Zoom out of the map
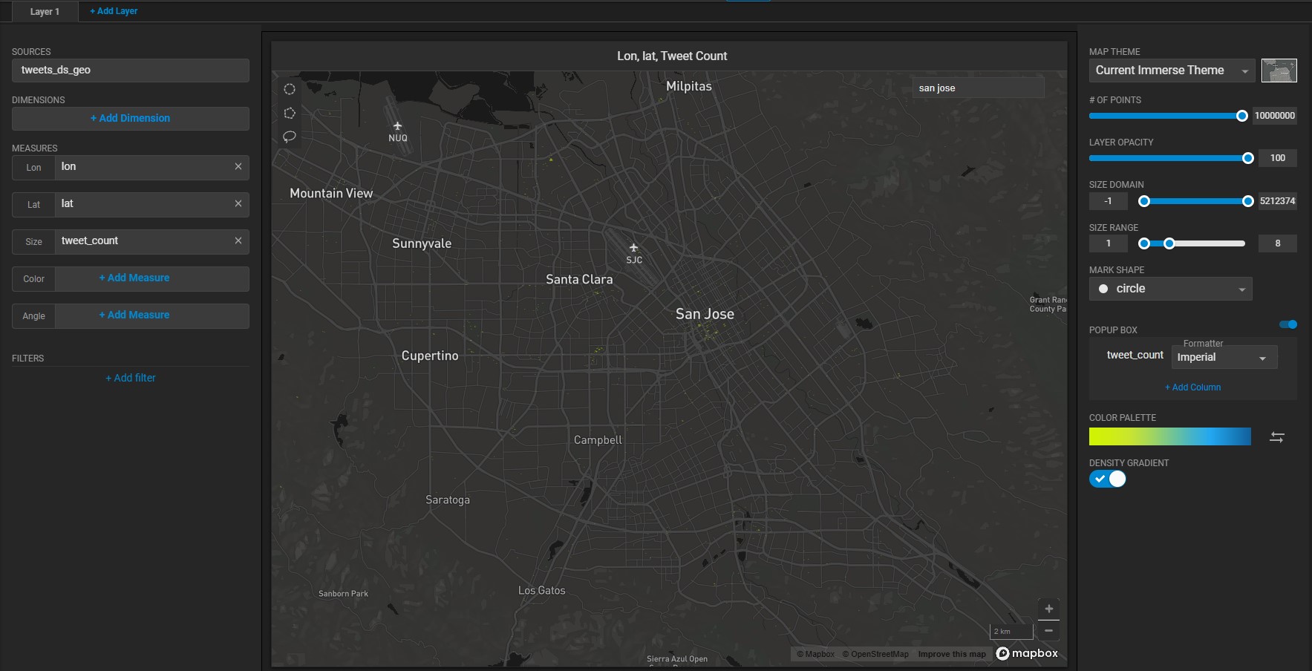The width and height of the screenshot is (1312, 671). (x=1048, y=630)
